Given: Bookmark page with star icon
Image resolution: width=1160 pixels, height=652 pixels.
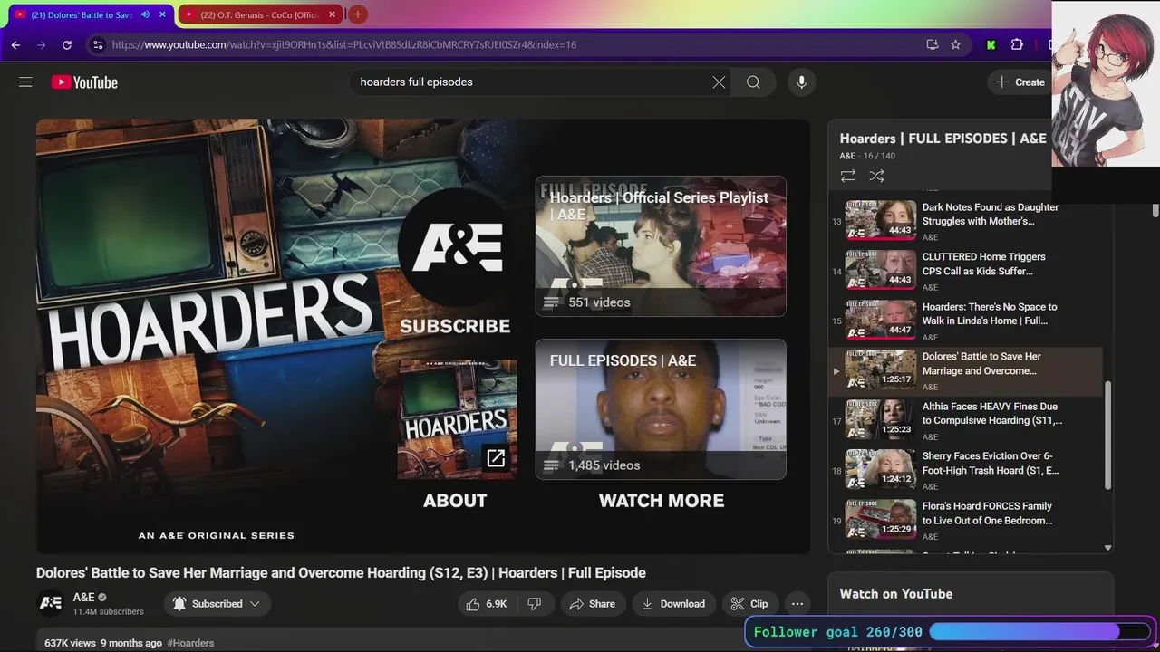Looking at the screenshot, I should 955,44.
